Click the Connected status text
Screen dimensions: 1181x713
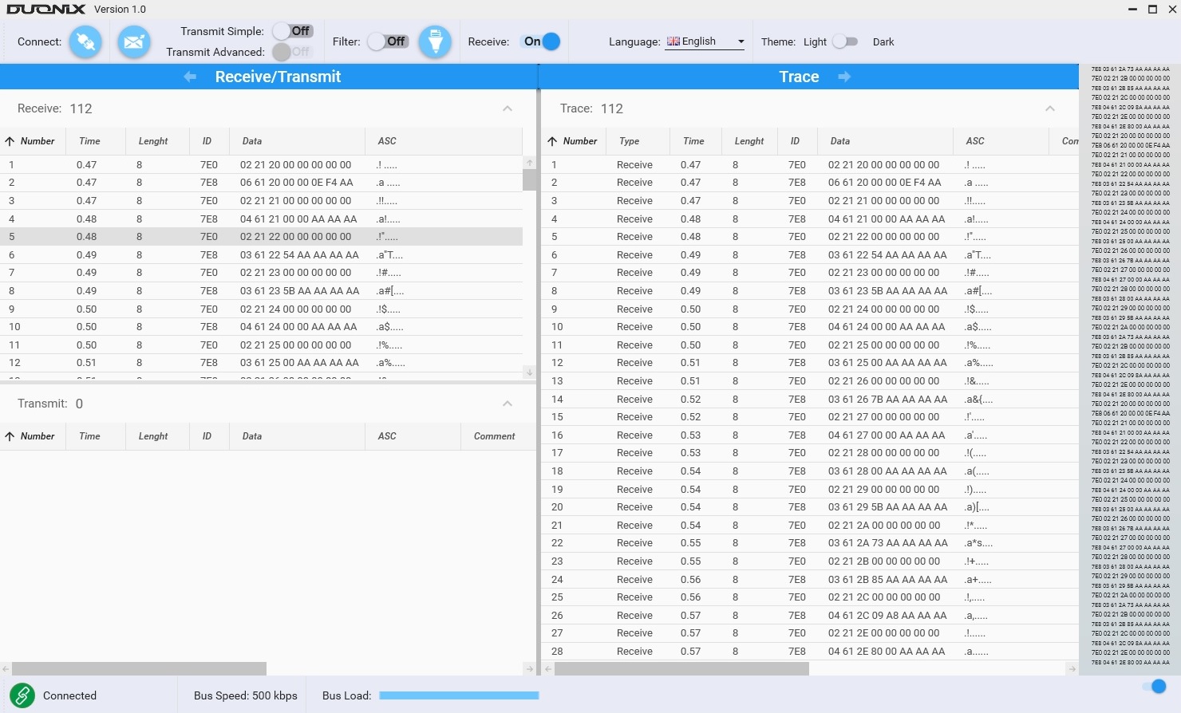[x=69, y=695]
